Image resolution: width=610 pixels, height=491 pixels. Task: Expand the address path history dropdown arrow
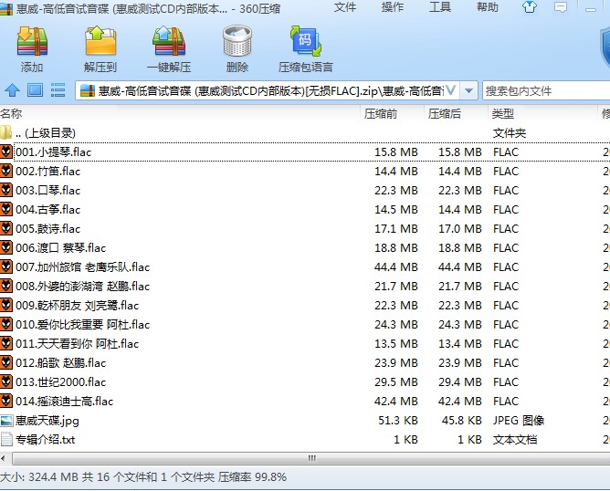(x=468, y=91)
